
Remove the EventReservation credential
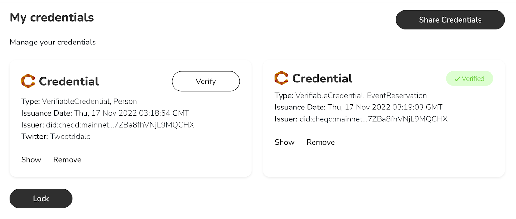[321, 142]
